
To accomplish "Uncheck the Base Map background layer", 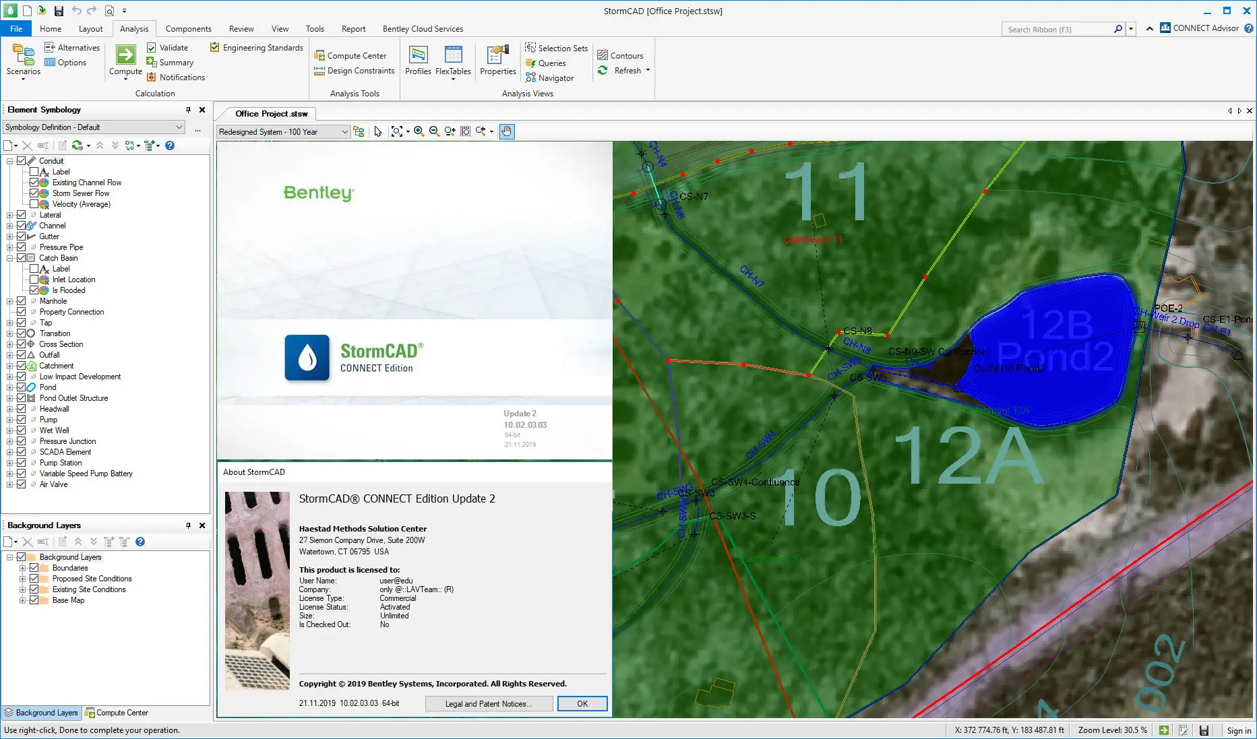I will coord(34,600).
